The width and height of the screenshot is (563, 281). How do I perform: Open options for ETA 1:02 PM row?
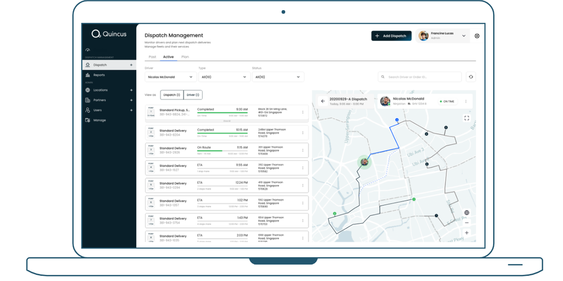click(303, 203)
